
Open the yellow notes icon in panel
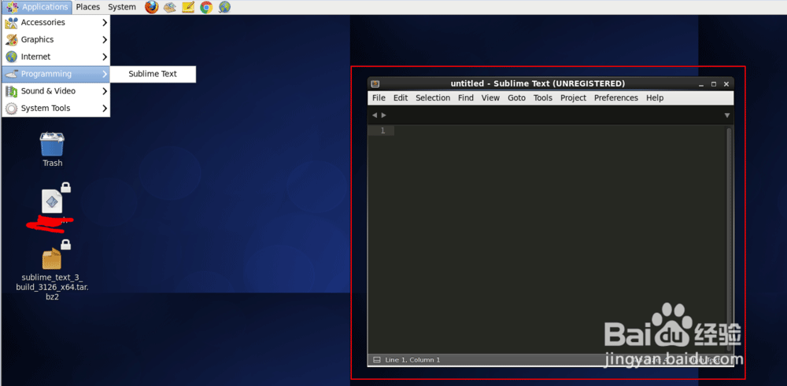[188, 7]
